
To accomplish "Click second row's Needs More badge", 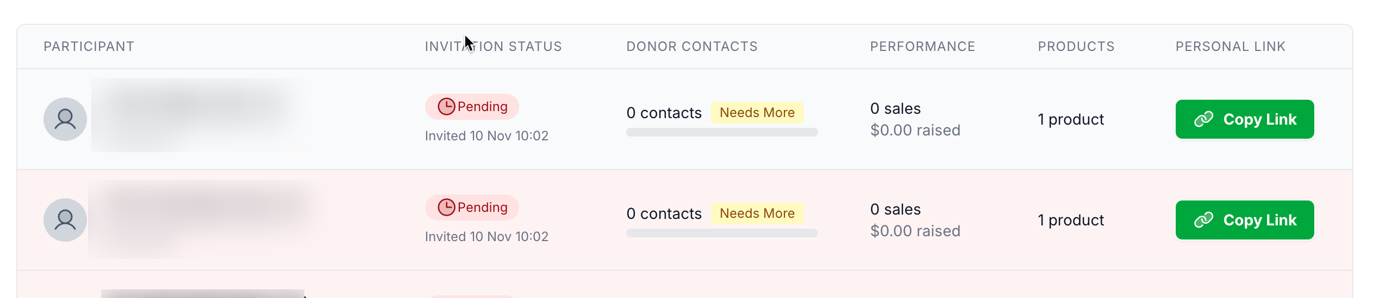I will 757,213.
